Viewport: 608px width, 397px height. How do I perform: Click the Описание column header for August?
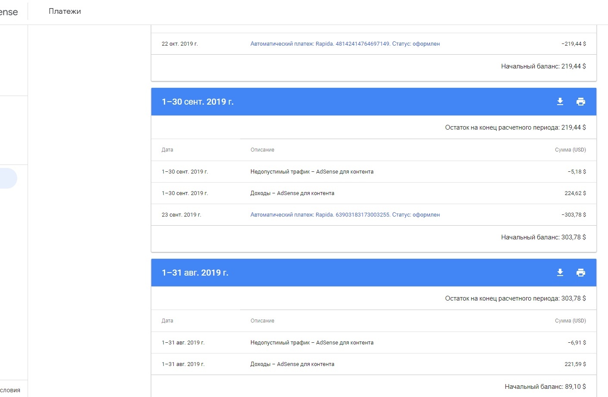point(262,321)
